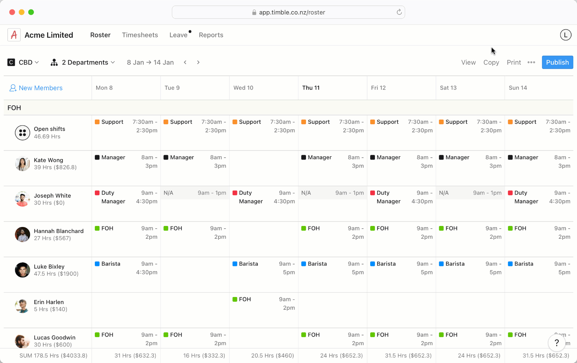Click Luke Bixley's profile photo
This screenshot has height=363, width=577.
pos(22,270)
